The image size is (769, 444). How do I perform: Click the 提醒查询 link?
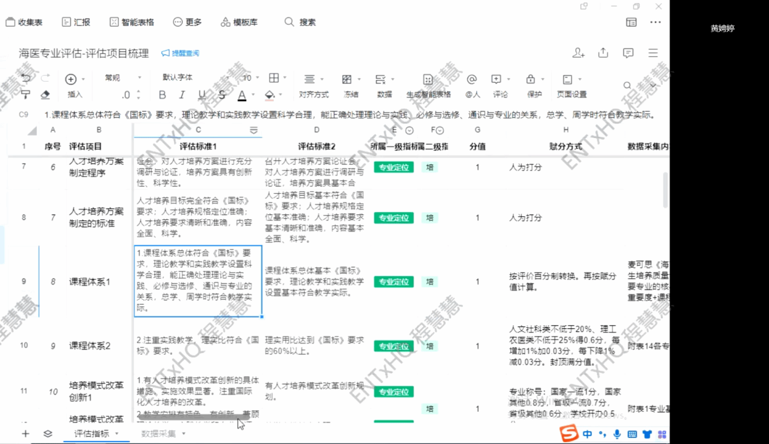[180, 53]
